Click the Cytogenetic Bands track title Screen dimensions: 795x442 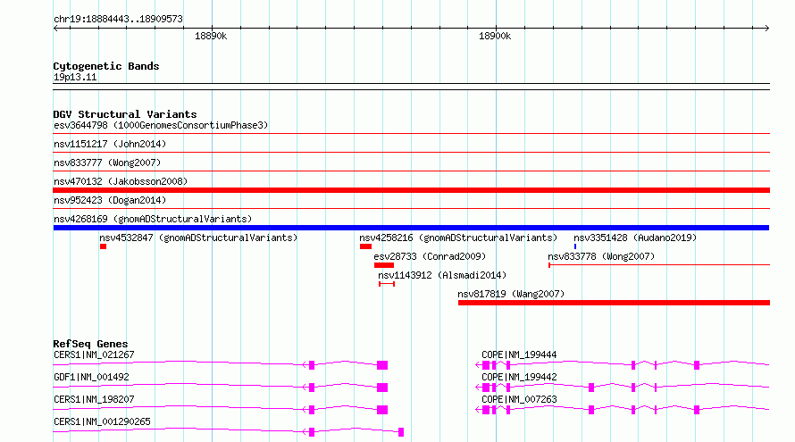click(106, 66)
